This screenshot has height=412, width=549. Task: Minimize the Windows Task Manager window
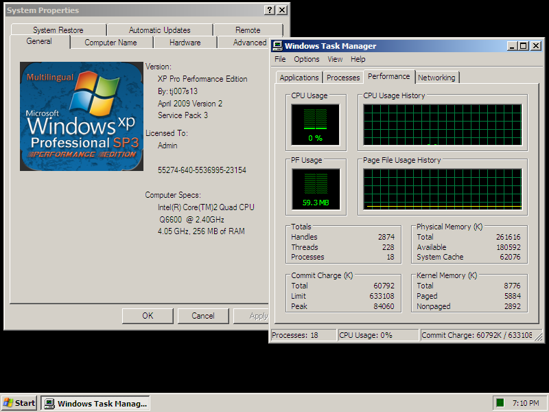point(512,46)
